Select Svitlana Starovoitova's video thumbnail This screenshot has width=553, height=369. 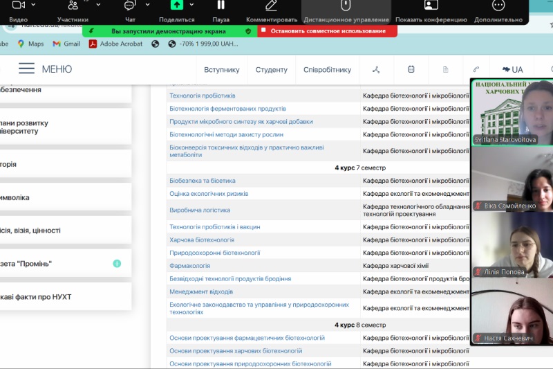click(512, 111)
